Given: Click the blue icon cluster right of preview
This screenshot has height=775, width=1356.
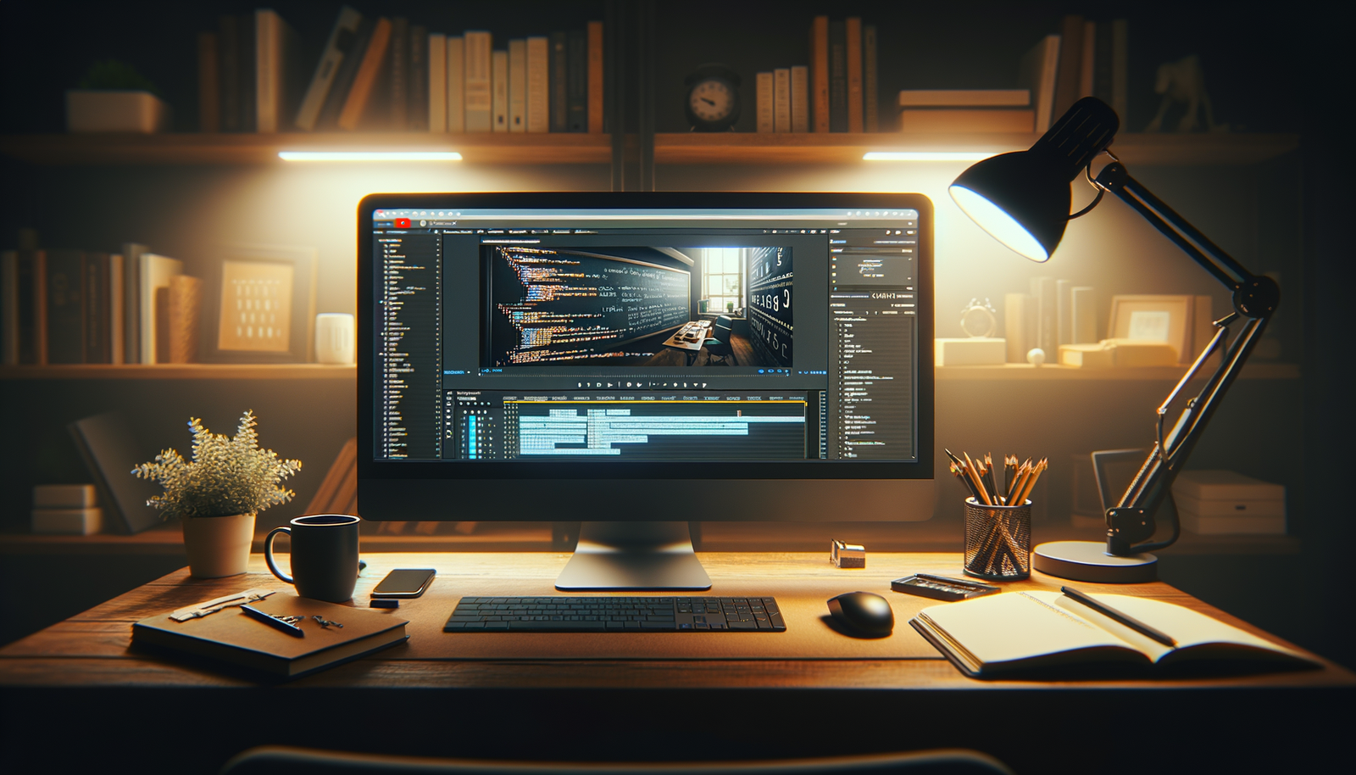Looking at the screenshot, I should tap(814, 371).
